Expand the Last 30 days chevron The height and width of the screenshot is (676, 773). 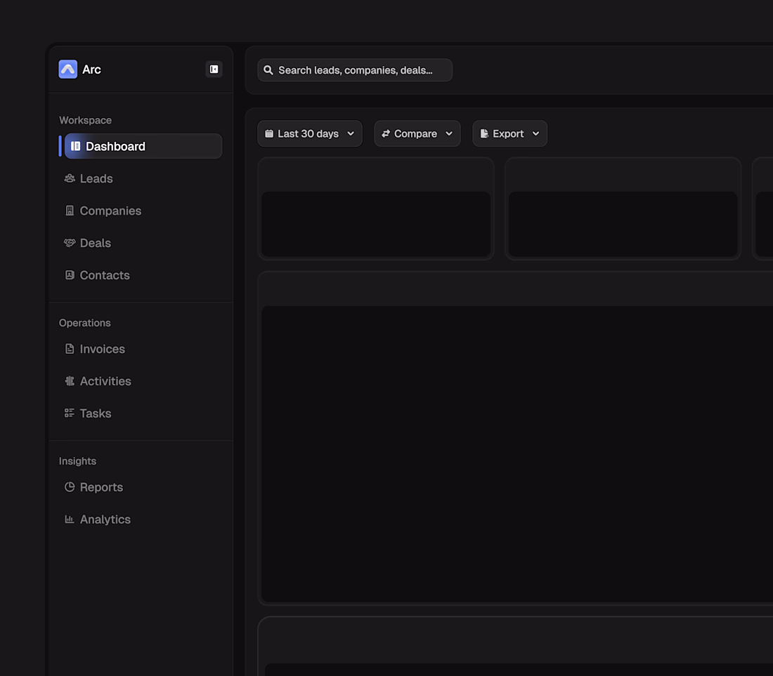coord(351,133)
